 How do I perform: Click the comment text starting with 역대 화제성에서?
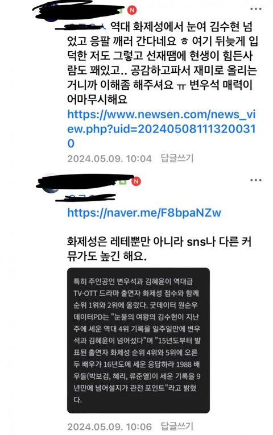162,63
